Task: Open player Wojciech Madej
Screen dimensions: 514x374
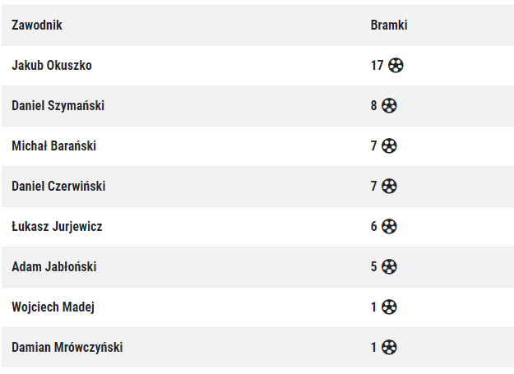Action: point(53,307)
